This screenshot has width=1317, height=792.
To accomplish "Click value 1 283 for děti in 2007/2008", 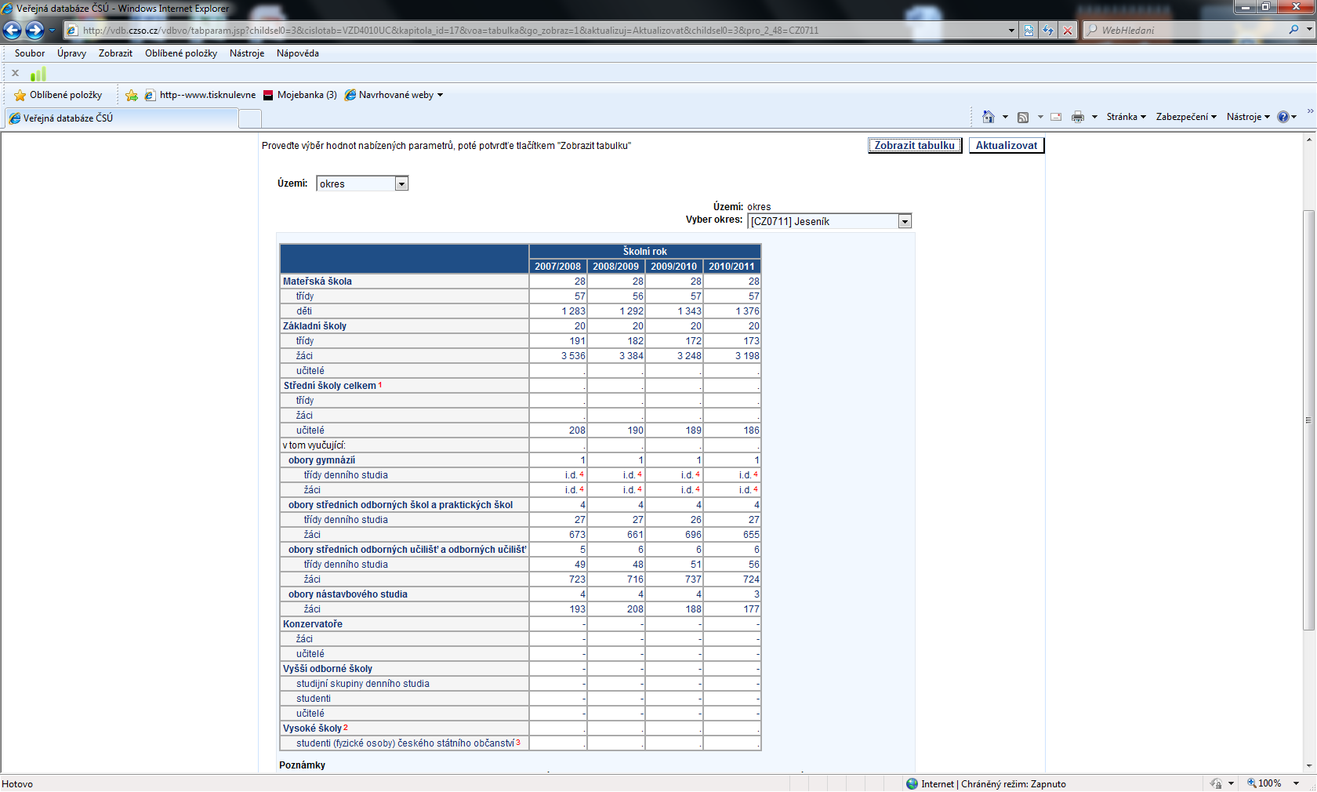I will pos(574,311).
